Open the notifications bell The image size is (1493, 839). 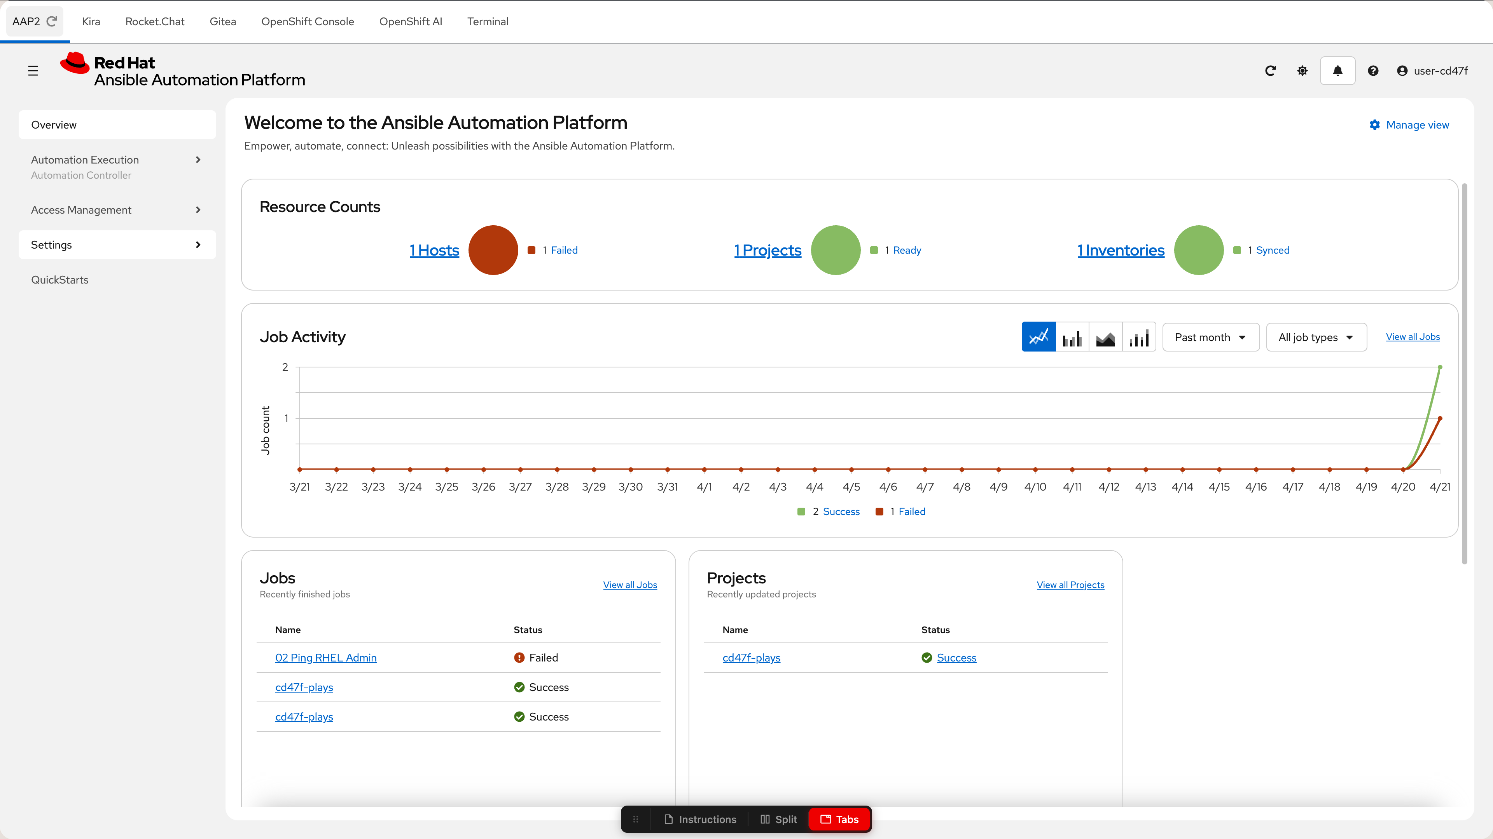click(1337, 71)
